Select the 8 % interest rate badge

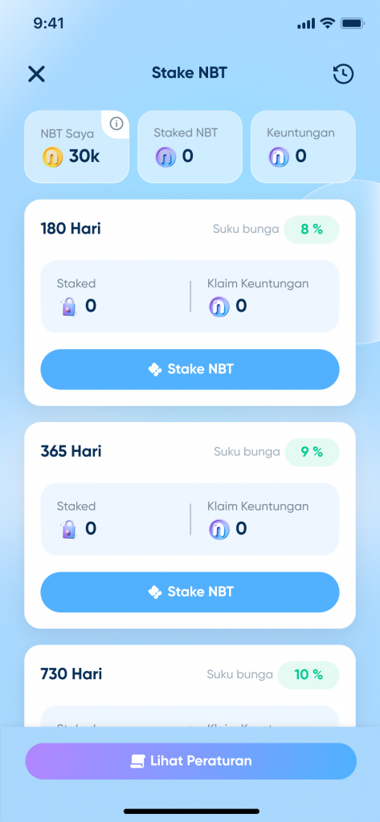312,230
